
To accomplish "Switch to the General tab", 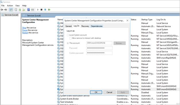I will click(x=68, y=26).
